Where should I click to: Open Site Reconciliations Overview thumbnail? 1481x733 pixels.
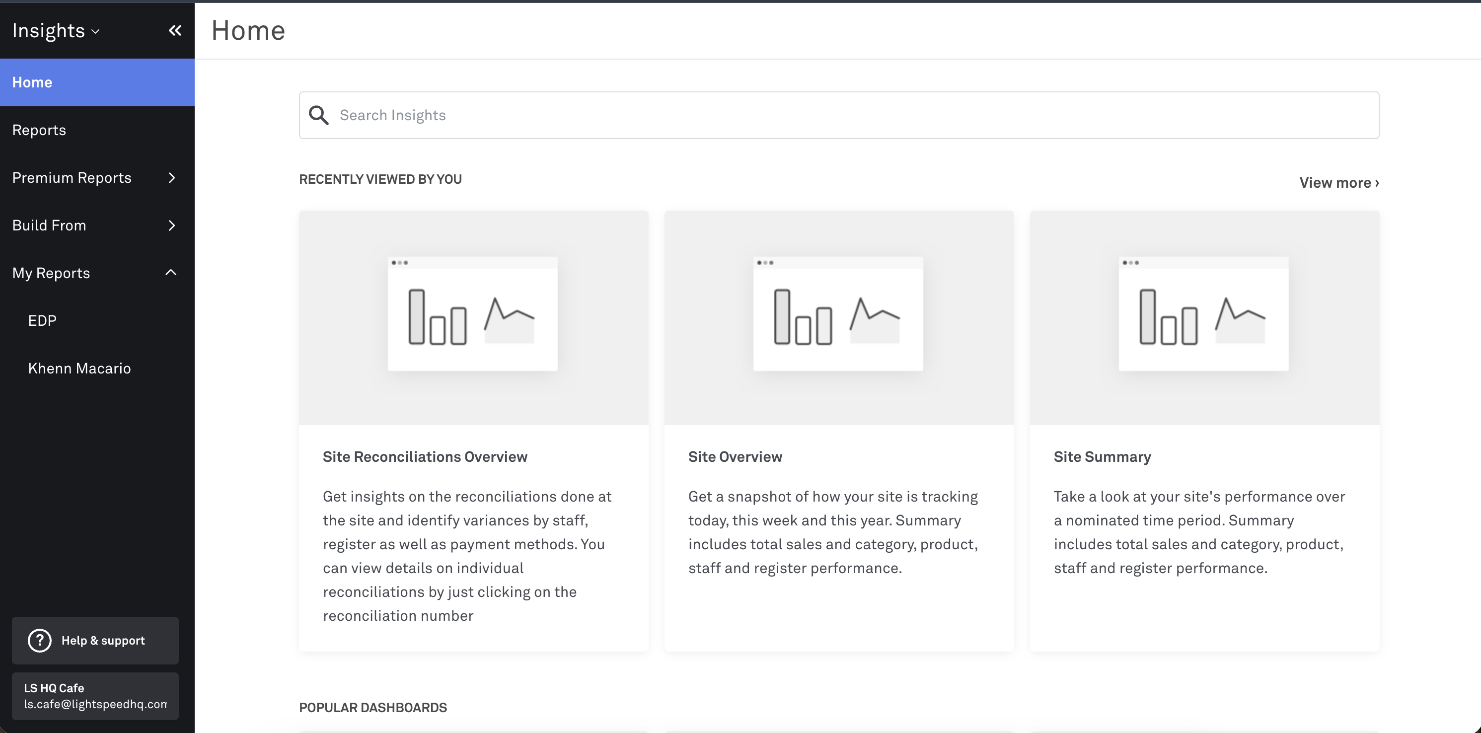474,317
